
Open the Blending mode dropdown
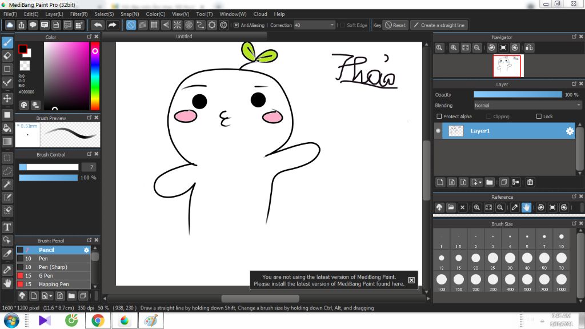click(x=527, y=106)
